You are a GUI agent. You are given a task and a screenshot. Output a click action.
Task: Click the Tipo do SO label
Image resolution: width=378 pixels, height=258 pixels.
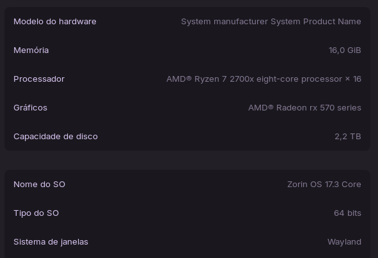[x=36, y=213]
